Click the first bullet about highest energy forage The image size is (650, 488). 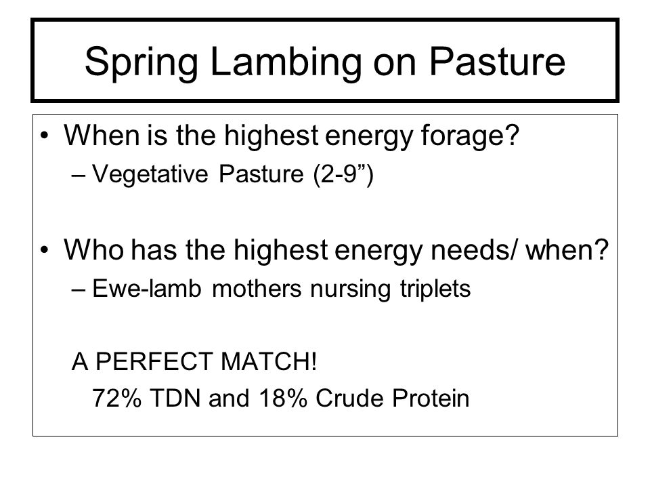[291, 136]
